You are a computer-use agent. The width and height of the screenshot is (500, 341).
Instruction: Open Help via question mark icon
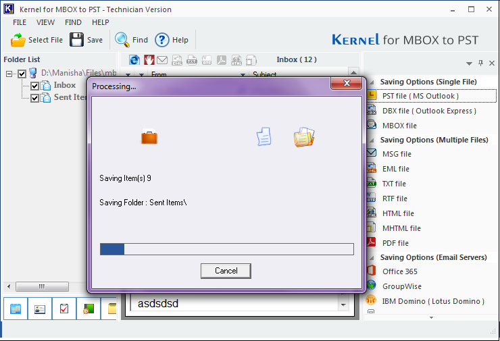[x=162, y=40]
